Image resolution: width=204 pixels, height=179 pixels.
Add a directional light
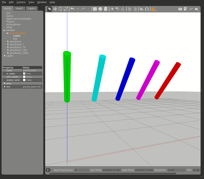(x=123, y=9)
